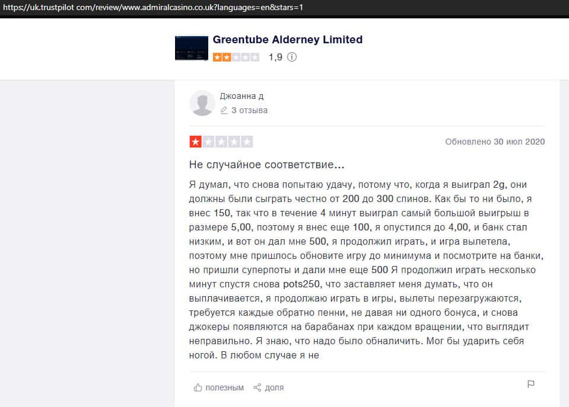Click the thumbs-up icon beside полезным
This screenshot has width=569, height=407.
pos(198,387)
